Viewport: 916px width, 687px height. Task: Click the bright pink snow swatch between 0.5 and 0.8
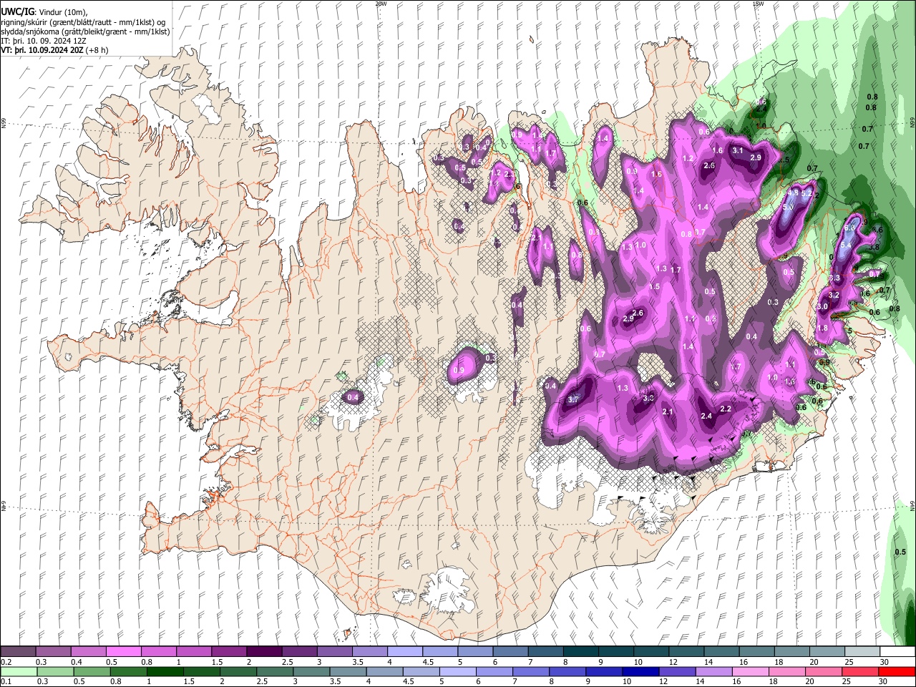tap(123, 652)
